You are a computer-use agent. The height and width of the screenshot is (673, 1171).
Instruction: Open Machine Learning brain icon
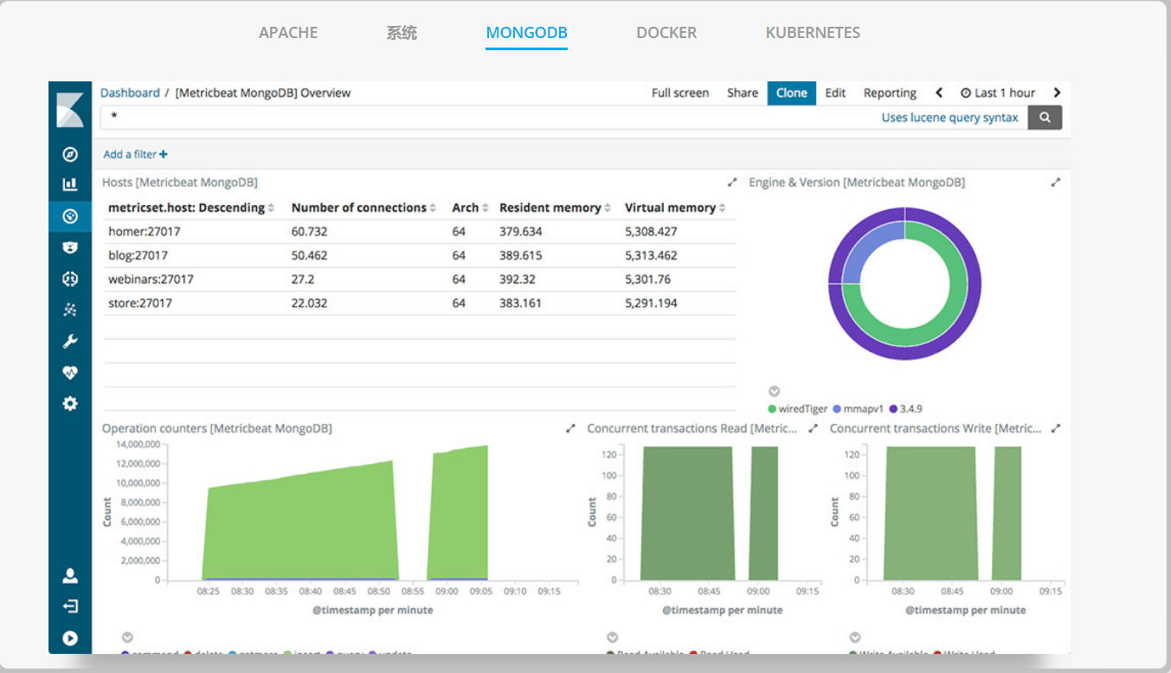70,279
